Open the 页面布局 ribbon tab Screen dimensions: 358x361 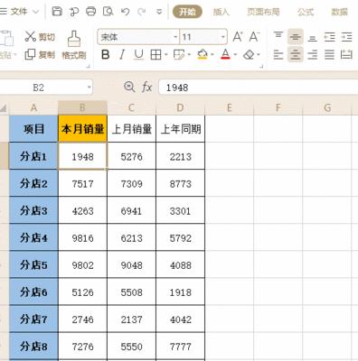point(263,12)
